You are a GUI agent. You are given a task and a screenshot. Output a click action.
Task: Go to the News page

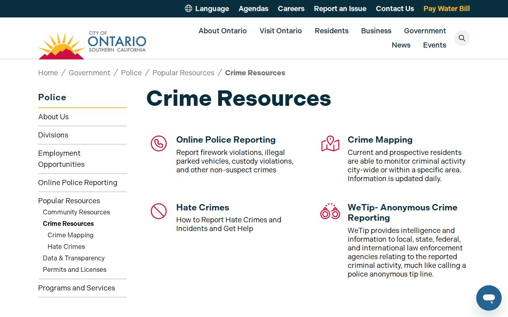pos(401,45)
